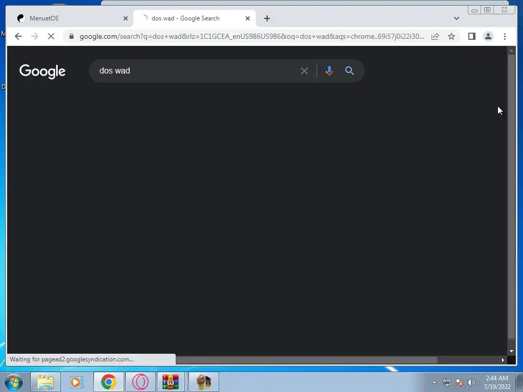Click the URL address bar

pyautogui.click(x=252, y=36)
